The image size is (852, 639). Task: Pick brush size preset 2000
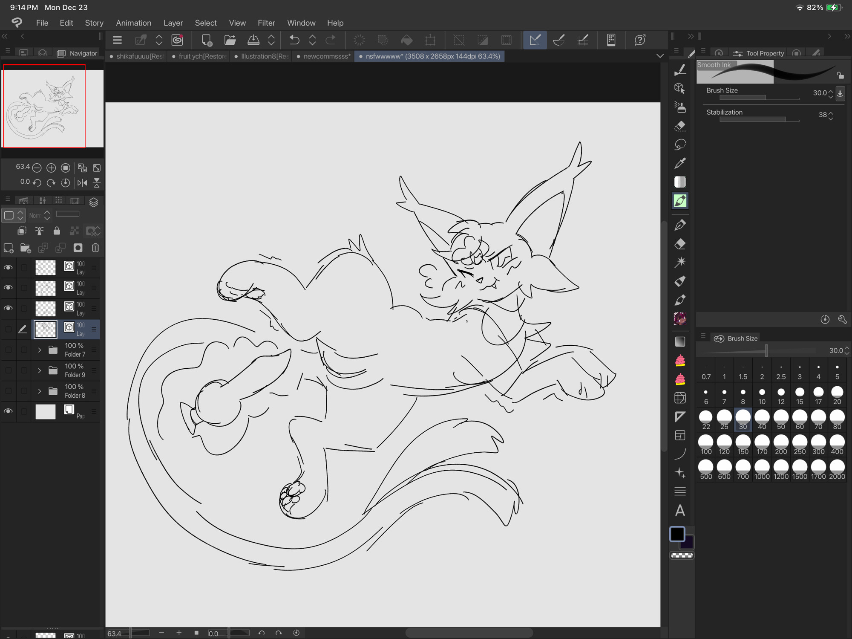[x=837, y=470]
